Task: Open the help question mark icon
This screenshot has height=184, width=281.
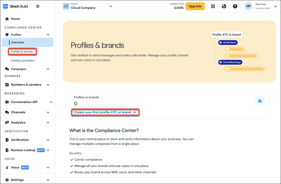Action: 235,6
